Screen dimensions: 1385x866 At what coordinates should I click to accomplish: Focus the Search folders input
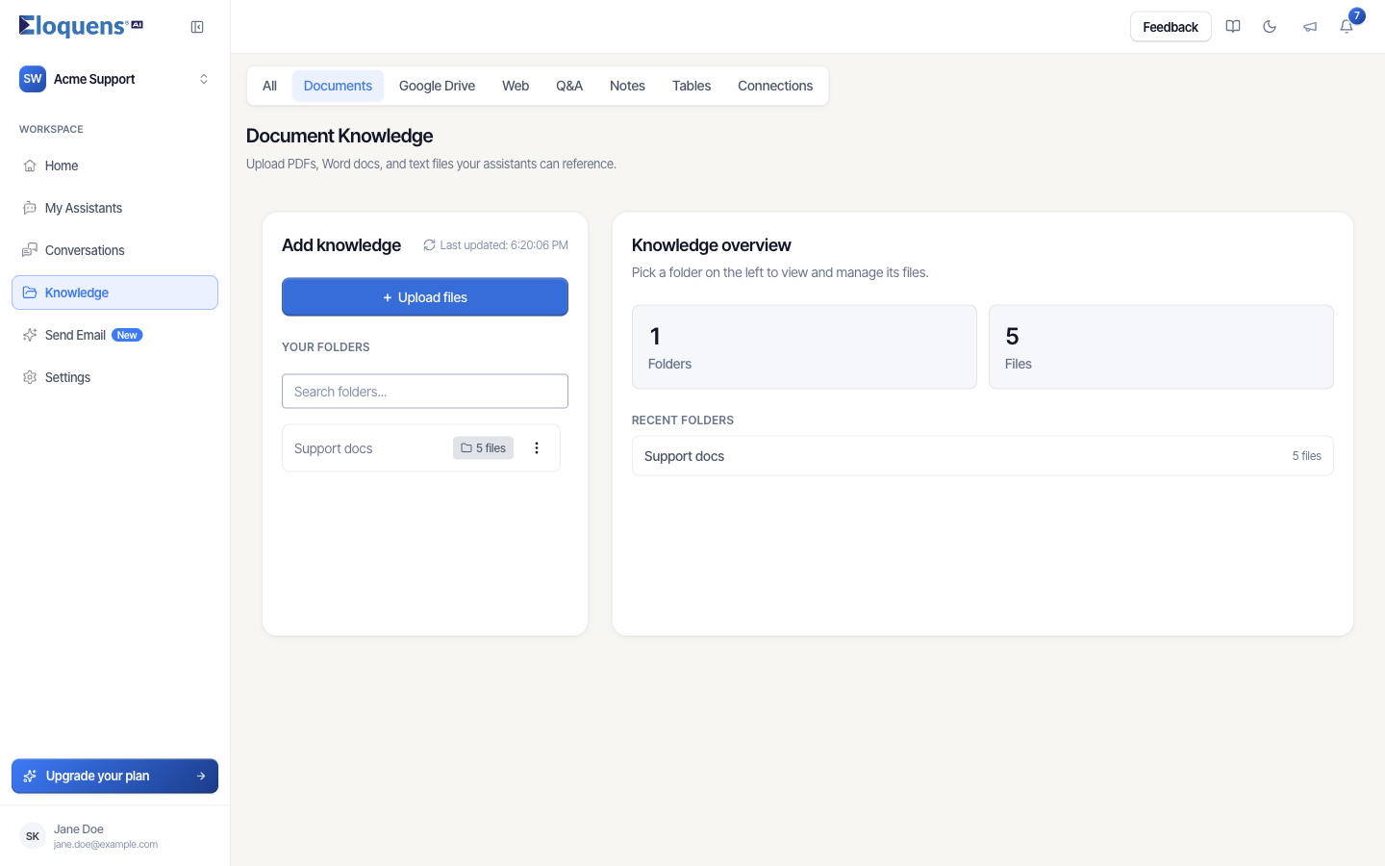425,392
